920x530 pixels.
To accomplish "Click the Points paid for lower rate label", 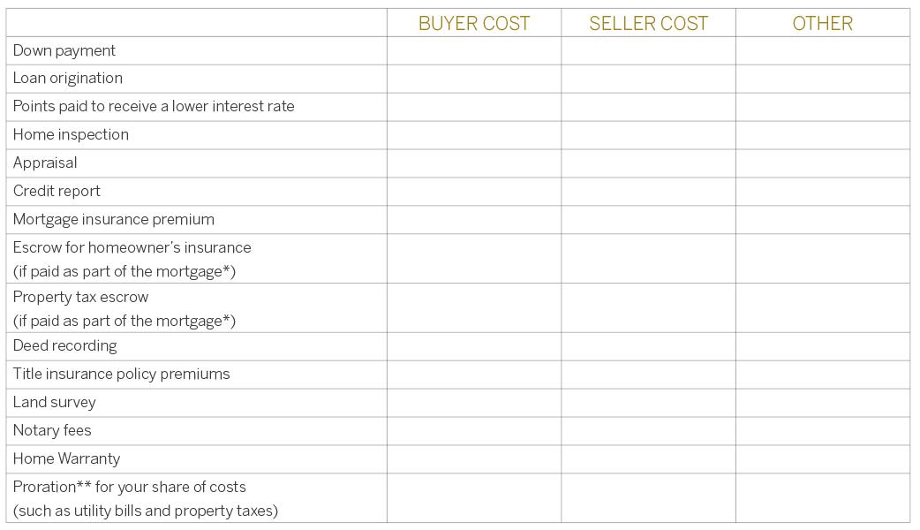I will click(x=154, y=107).
